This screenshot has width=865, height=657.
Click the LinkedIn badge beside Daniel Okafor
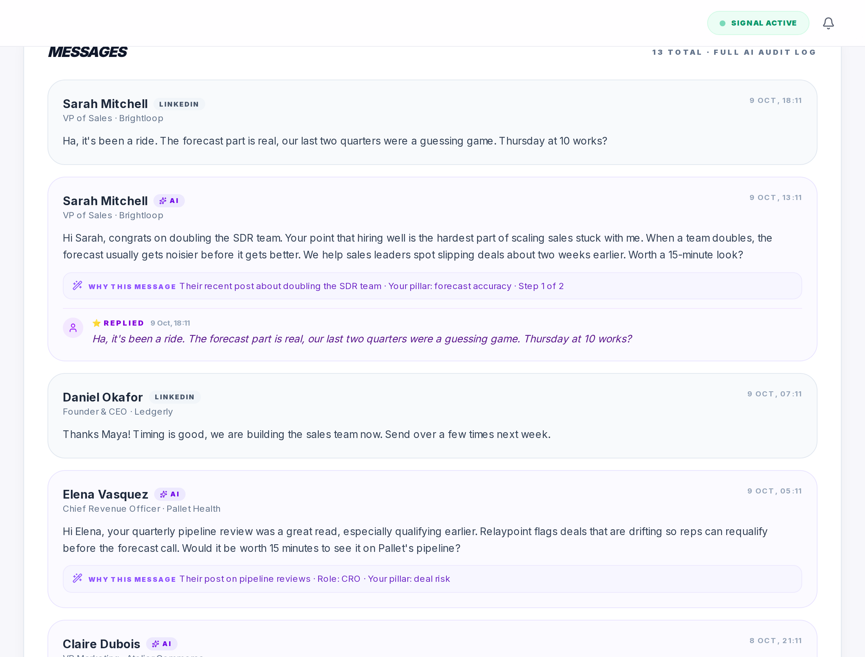(x=175, y=397)
